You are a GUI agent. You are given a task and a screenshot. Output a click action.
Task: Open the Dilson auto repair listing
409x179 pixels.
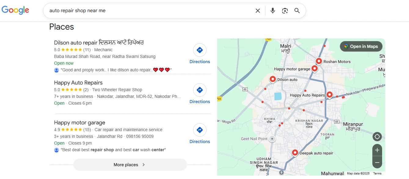point(98,42)
